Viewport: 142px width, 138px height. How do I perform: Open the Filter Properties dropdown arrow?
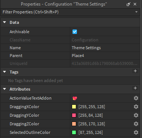136,12
